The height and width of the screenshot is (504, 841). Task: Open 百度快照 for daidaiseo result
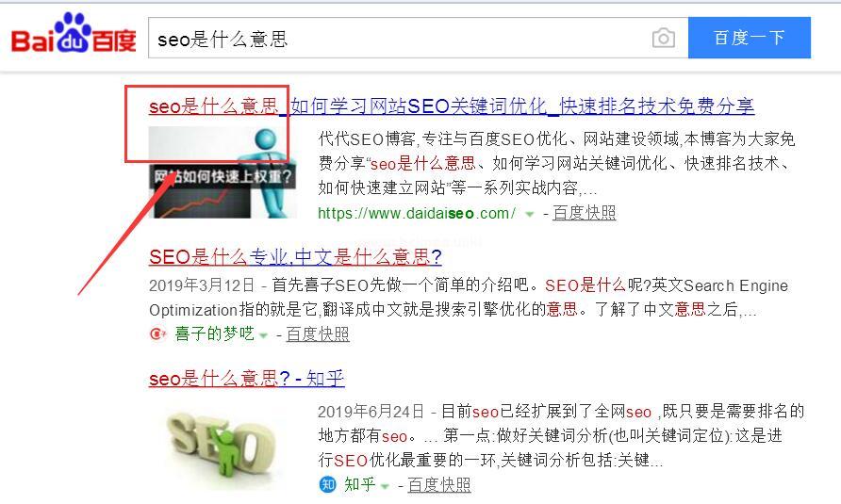pos(585,213)
